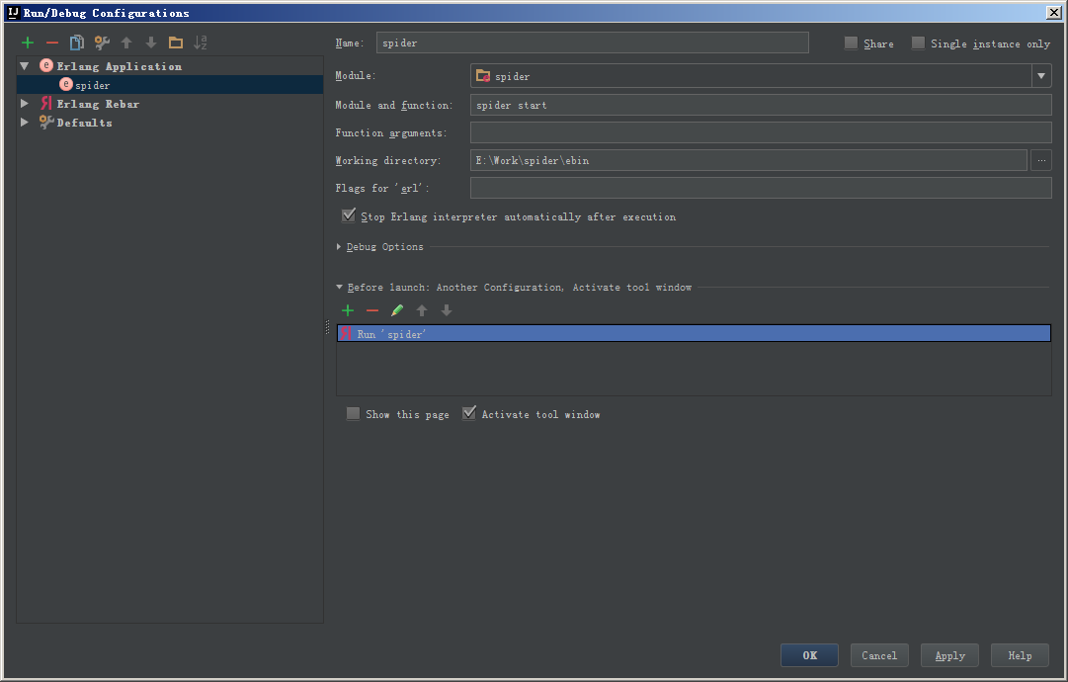Edit the 'Run spider' launch task

click(396, 310)
